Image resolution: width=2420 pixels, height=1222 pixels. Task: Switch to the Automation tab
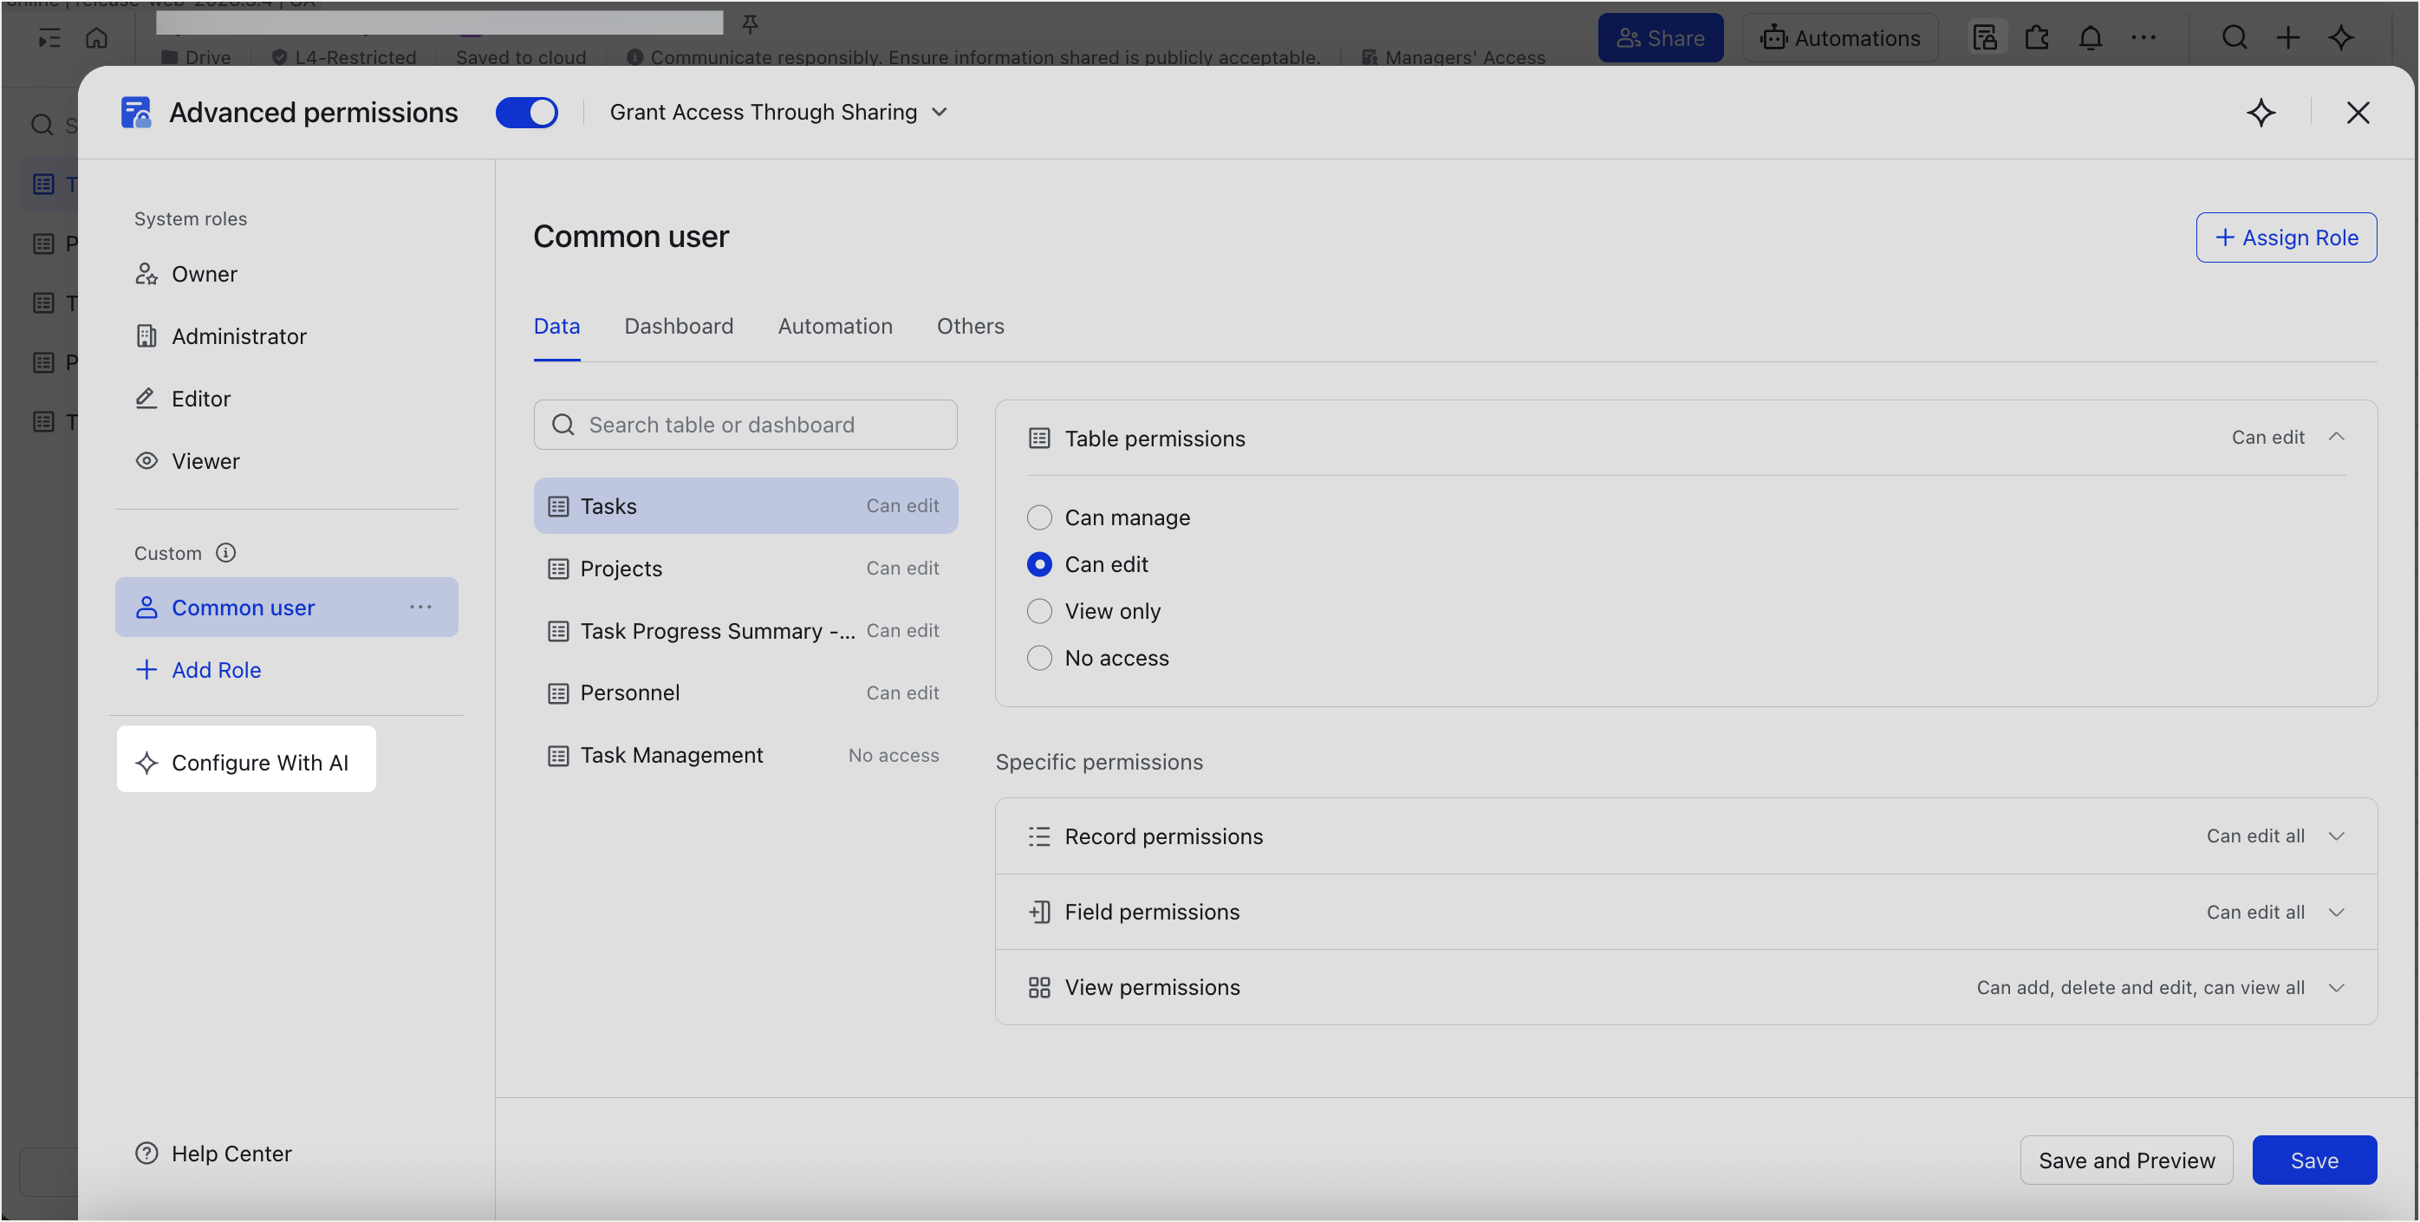pyautogui.click(x=834, y=326)
